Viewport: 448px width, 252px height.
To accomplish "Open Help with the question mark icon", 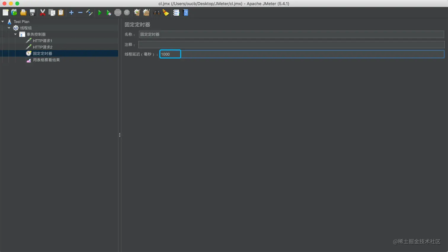I will tap(185, 12).
